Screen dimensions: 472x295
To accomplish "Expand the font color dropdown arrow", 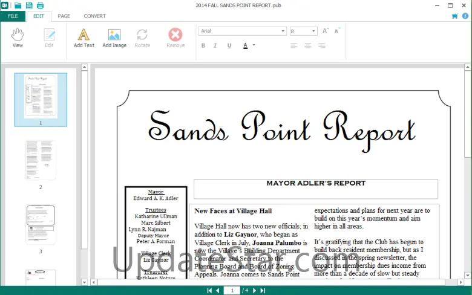I will (254, 45).
